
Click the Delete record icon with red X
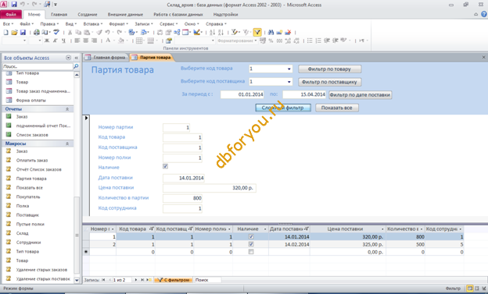point(289,32)
